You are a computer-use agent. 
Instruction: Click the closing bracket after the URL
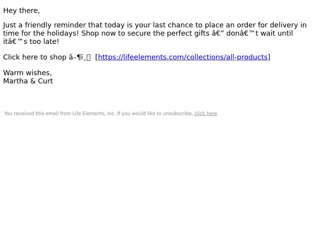(x=269, y=57)
